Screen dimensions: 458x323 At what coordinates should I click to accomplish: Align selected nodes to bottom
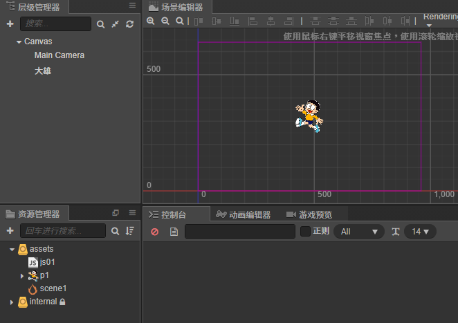click(235, 21)
